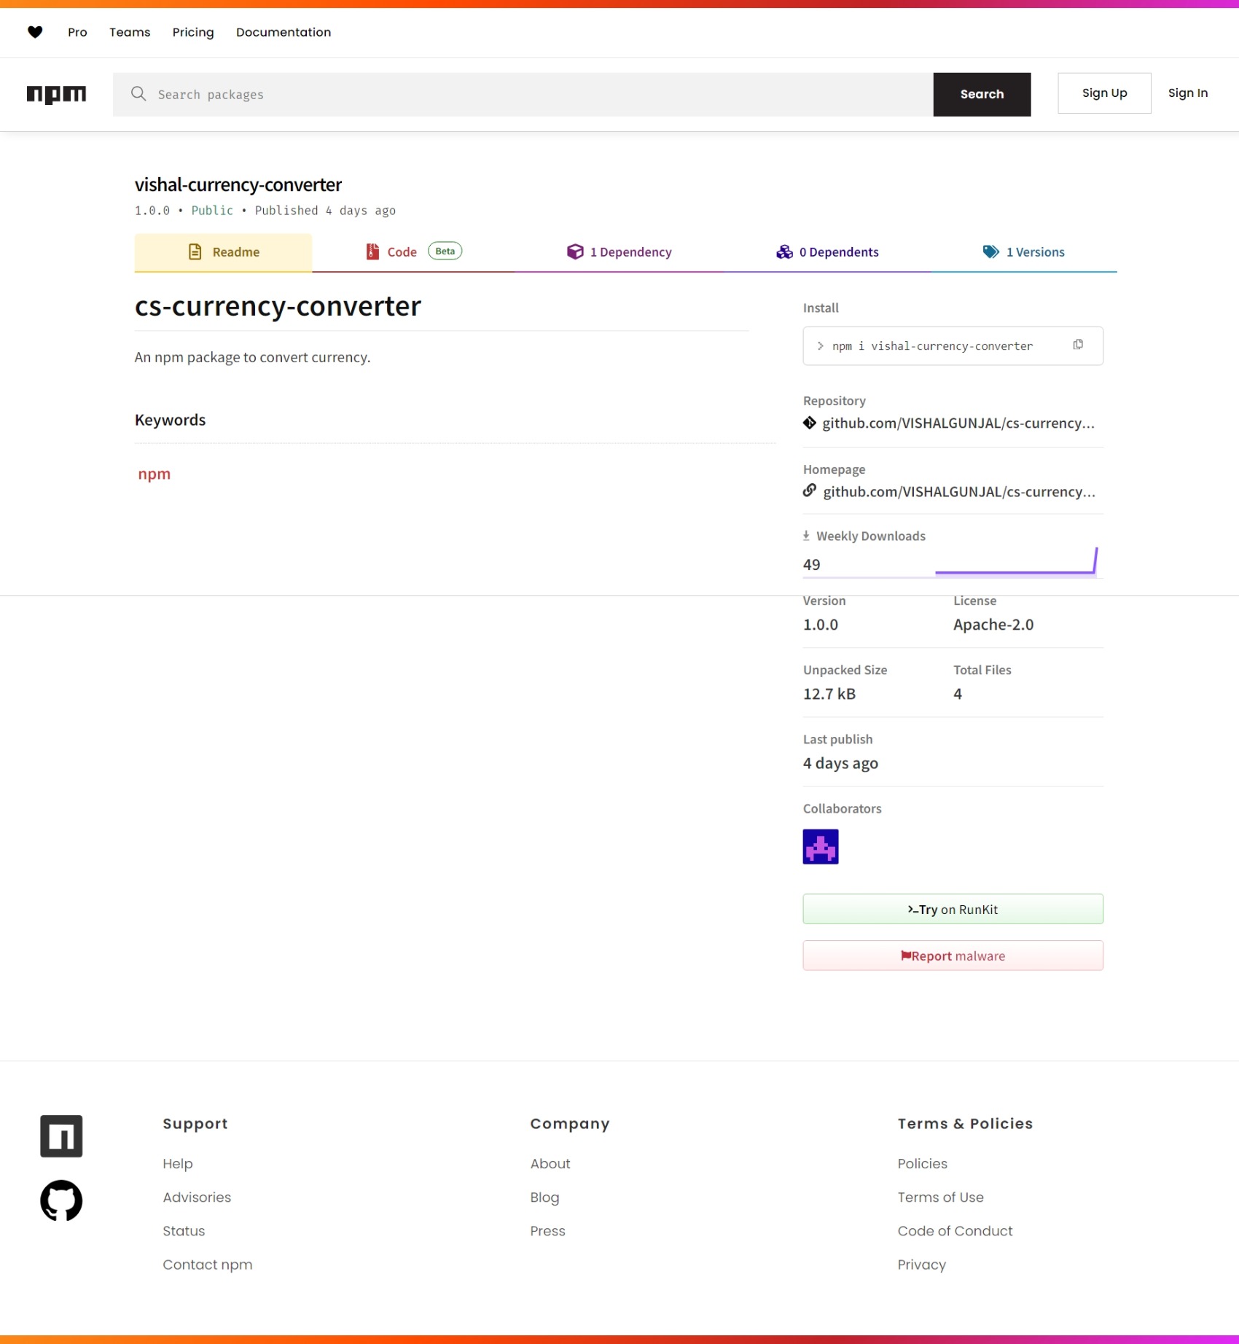Open the Teams menu item
Screen dimensions: 1239x1344
click(x=130, y=32)
